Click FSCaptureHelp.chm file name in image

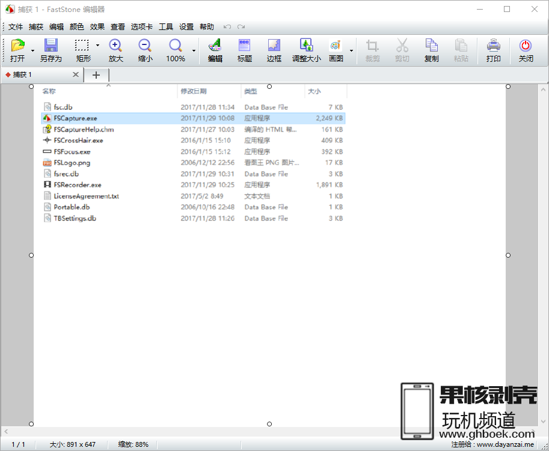[84, 129]
